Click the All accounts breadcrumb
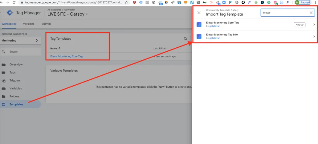318x144 pixels. tap(54, 10)
